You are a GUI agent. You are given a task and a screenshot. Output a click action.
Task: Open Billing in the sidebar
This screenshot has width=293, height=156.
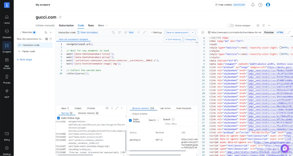pyautogui.click(x=7, y=136)
